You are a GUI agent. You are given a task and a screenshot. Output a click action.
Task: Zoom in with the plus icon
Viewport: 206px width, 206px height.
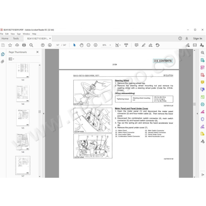[x=96, y=45]
